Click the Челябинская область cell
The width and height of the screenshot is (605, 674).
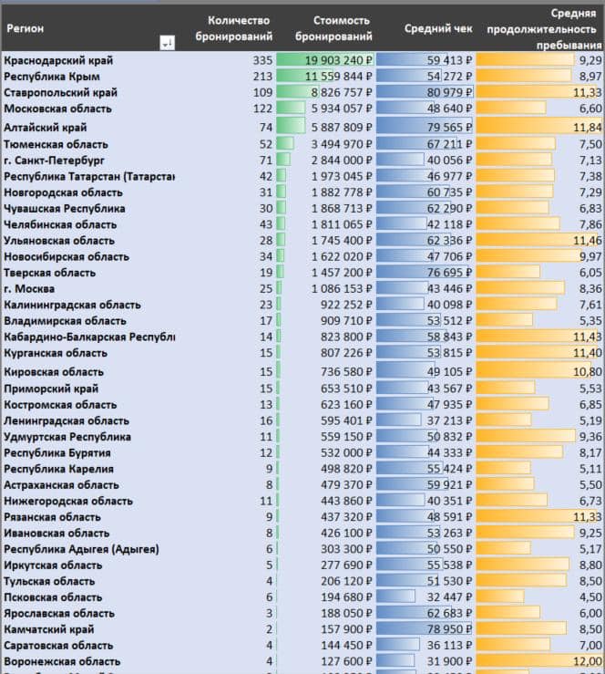[60, 224]
